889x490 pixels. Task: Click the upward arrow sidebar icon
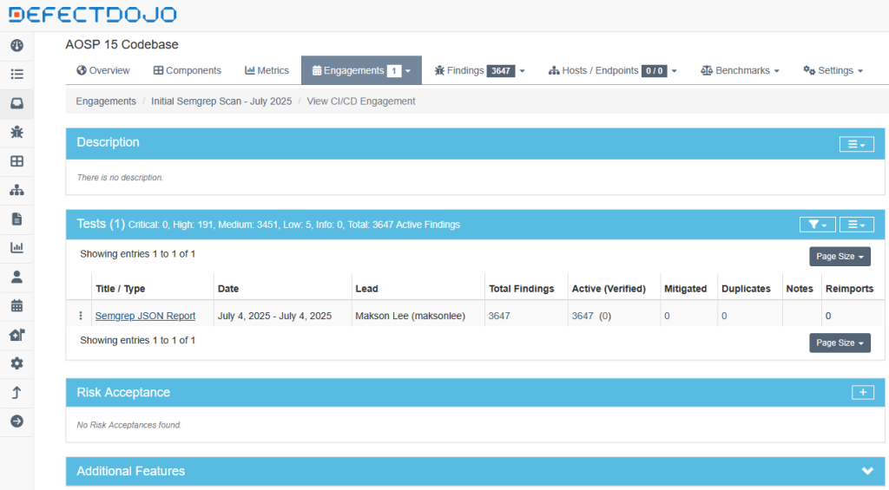(17, 392)
